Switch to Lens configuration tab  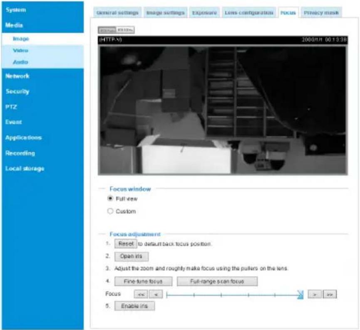click(x=249, y=12)
